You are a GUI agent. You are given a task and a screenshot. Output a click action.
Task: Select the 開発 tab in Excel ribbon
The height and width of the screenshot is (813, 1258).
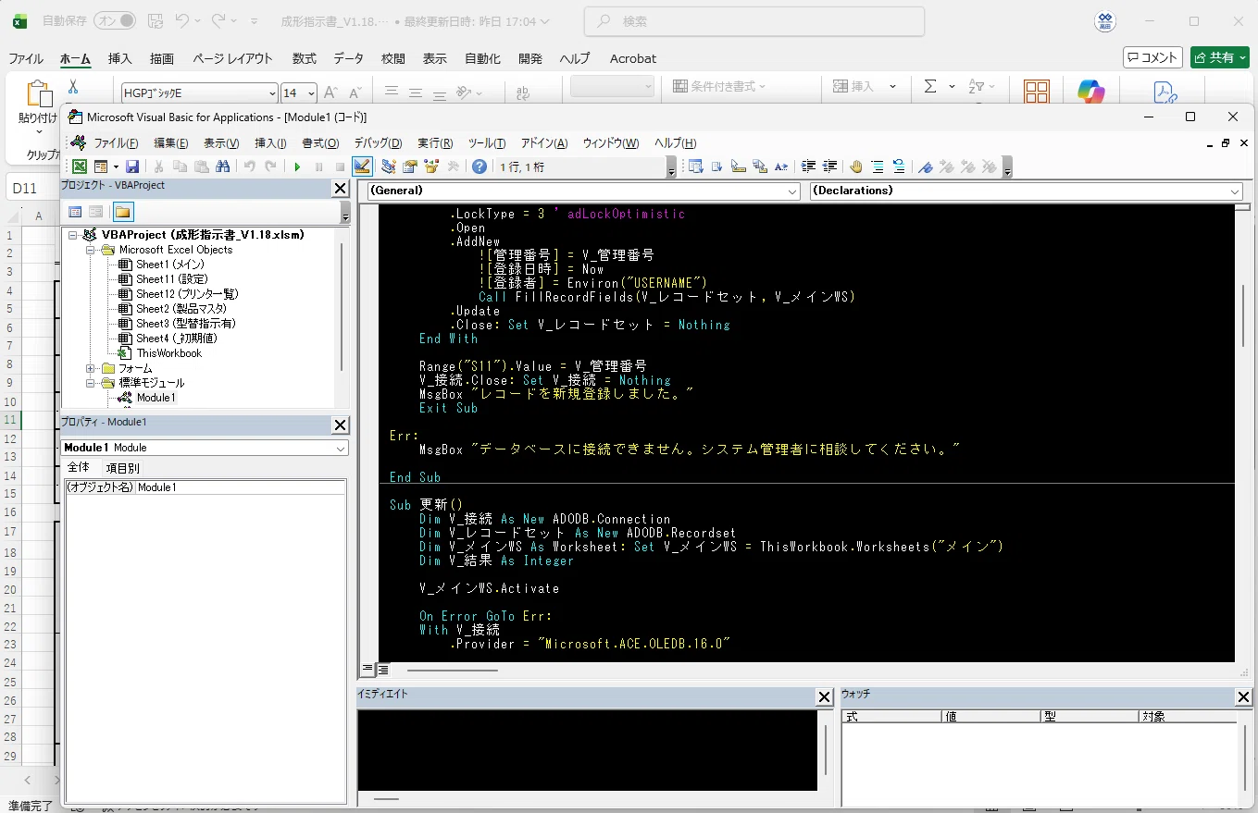point(530,58)
